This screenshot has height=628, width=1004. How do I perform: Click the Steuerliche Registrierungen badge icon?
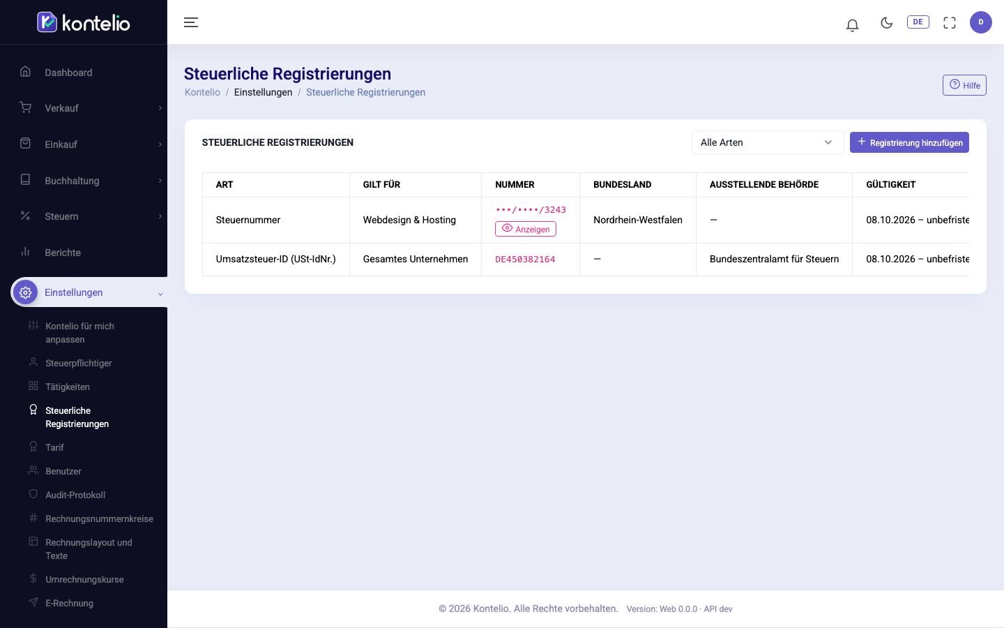tap(33, 410)
